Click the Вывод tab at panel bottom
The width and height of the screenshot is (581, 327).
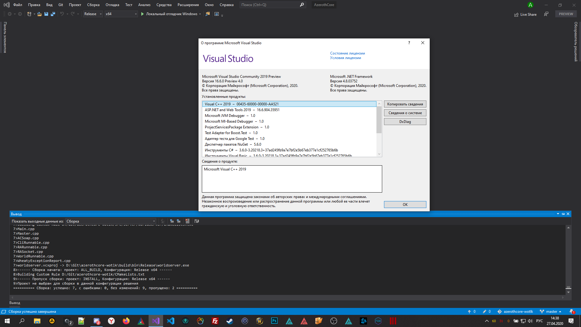(15, 303)
